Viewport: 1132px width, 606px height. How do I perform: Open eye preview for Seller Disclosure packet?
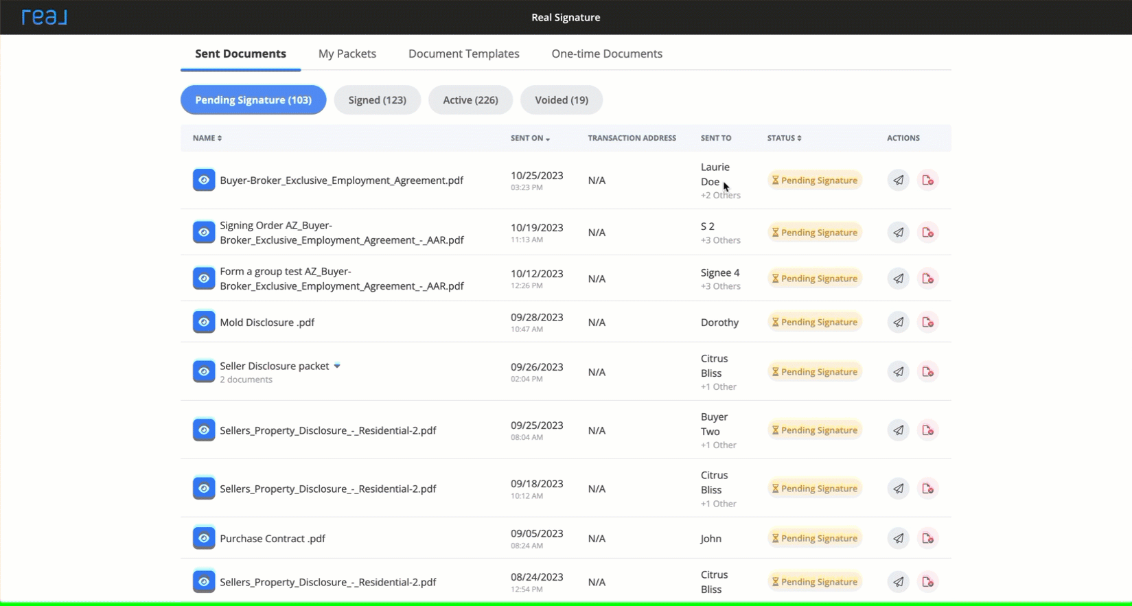click(204, 372)
